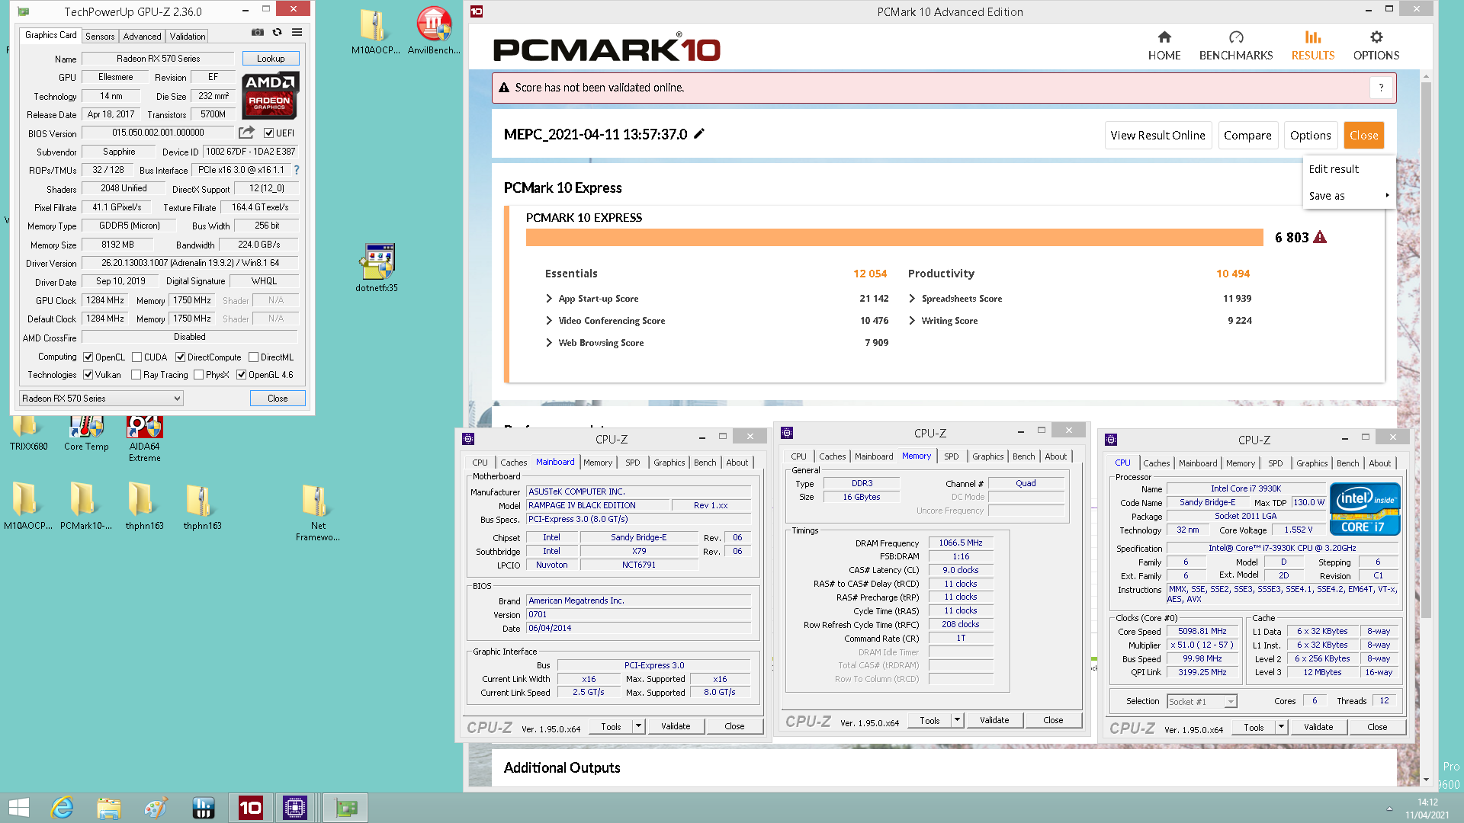Toggle Vulkan checkbox
Viewport: 1464px width, 823px height.
[88, 375]
